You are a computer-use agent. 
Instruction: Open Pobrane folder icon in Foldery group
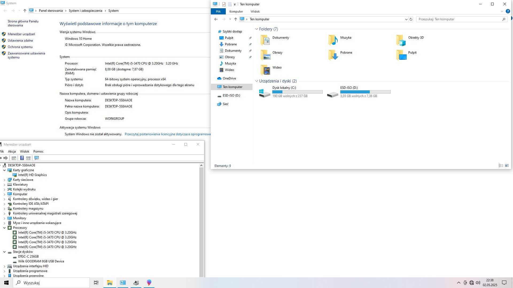pyautogui.click(x=333, y=55)
